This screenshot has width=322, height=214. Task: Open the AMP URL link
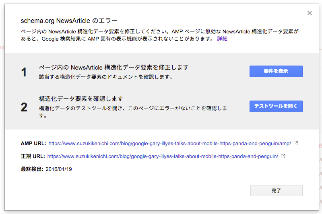coord(169,144)
